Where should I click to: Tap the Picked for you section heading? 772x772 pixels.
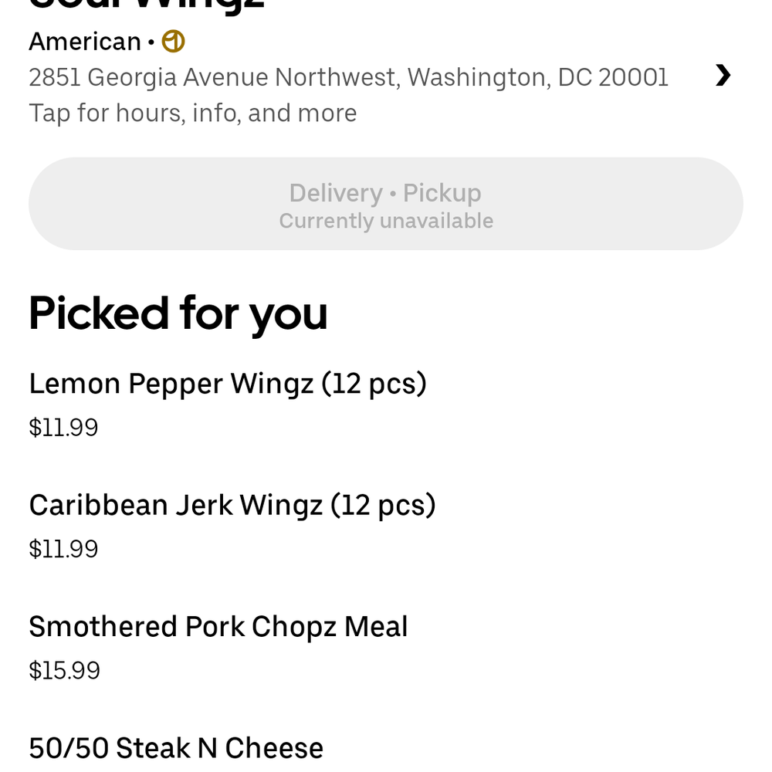178,313
